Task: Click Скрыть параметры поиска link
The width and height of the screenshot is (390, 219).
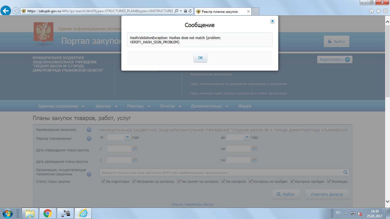Action: (x=192, y=204)
